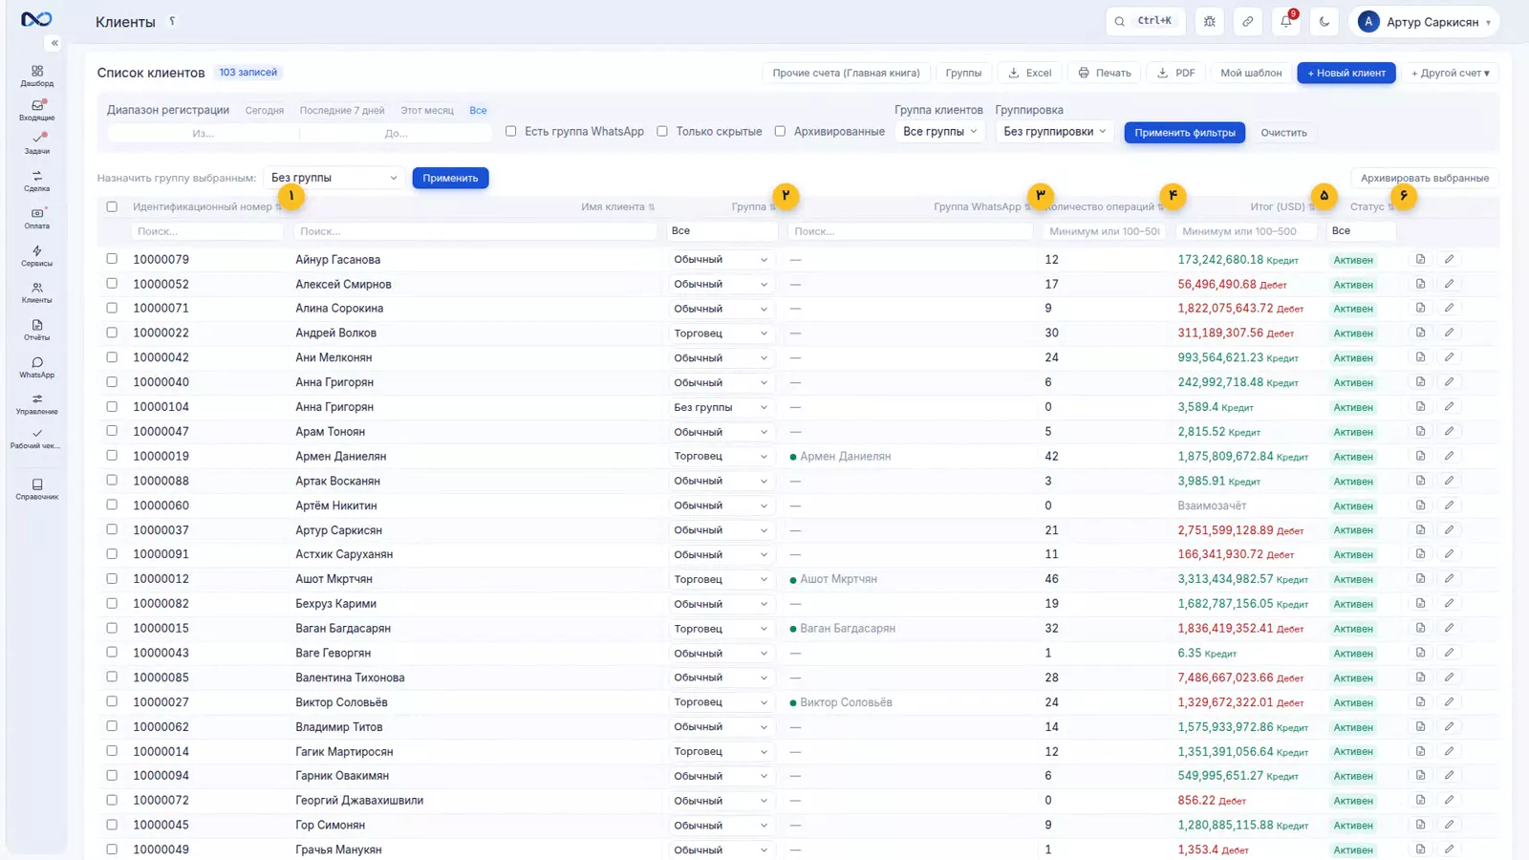This screenshot has height=860, width=1529.
Task: Select the 'Последние 7 дней' range tab
Action: [342, 111]
